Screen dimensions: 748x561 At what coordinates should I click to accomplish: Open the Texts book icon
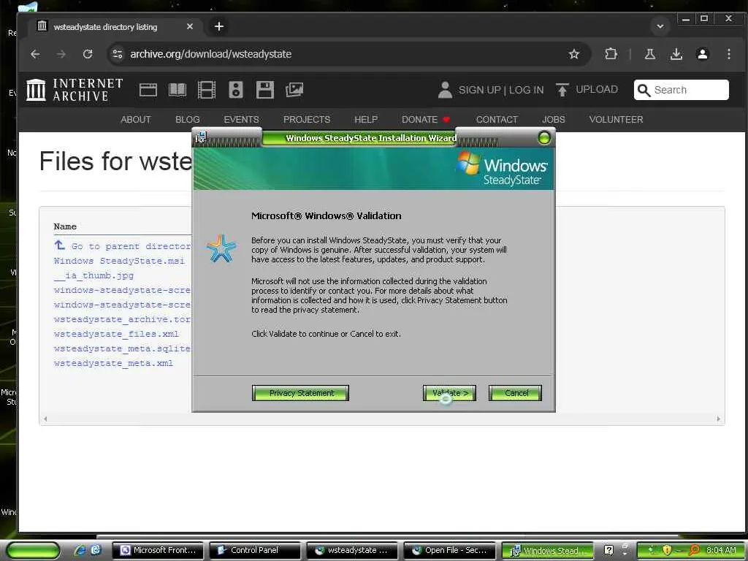click(x=178, y=90)
